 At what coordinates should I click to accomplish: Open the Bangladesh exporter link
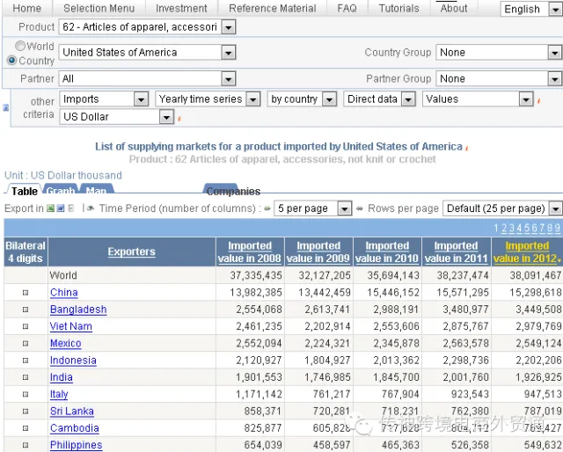[78, 310]
